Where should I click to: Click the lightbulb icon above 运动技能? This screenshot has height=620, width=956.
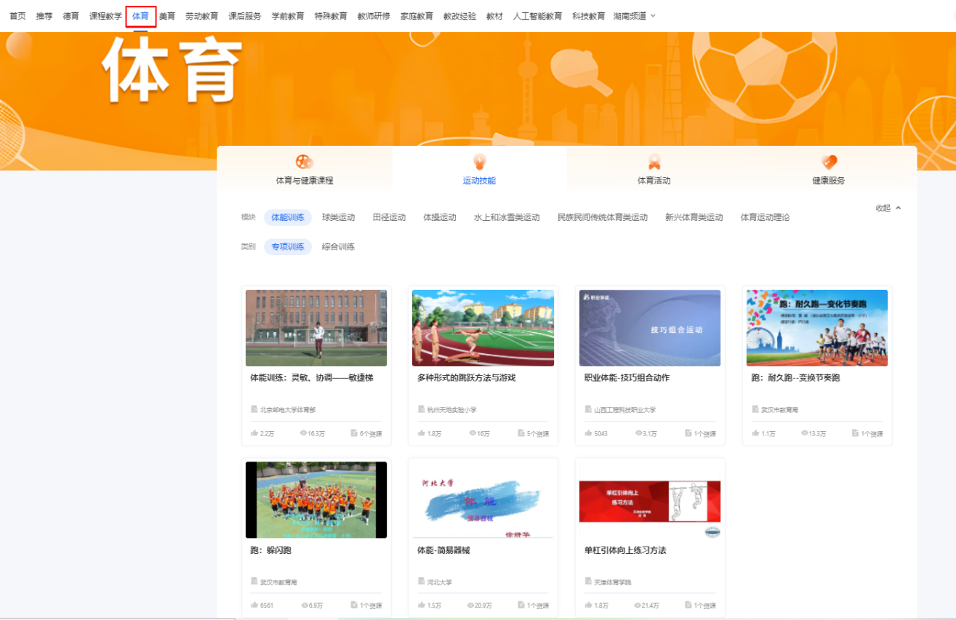(479, 161)
